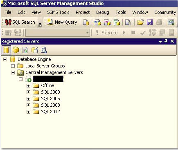Expand the SQL 2008 folder
This screenshot has width=178, height=150.
(28, 105)
